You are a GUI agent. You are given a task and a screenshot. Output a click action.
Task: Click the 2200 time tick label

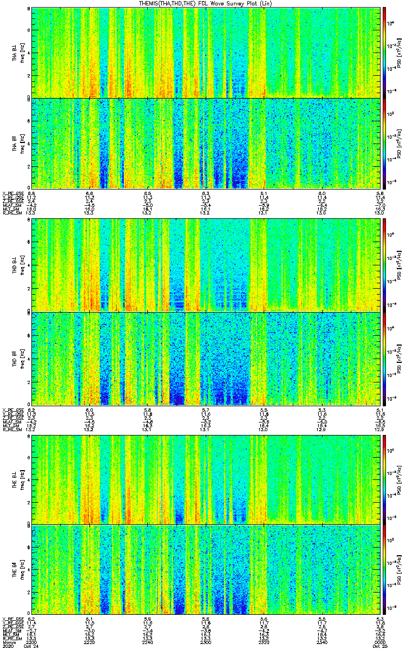pos(32,643)
